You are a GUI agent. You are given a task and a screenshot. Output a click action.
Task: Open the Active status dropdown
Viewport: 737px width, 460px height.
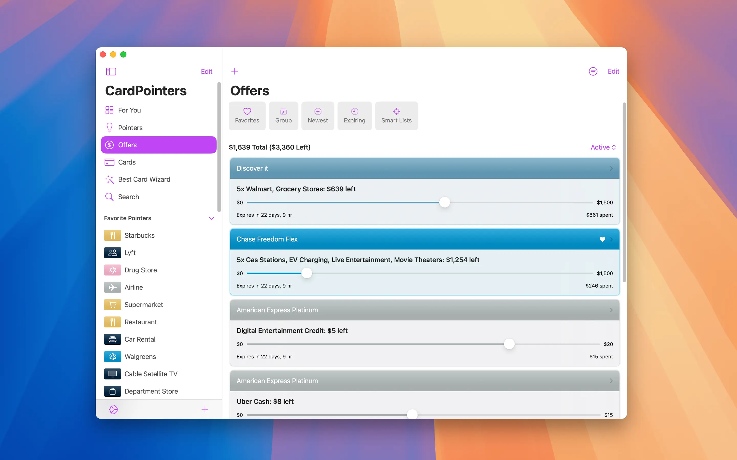[603, 147]
